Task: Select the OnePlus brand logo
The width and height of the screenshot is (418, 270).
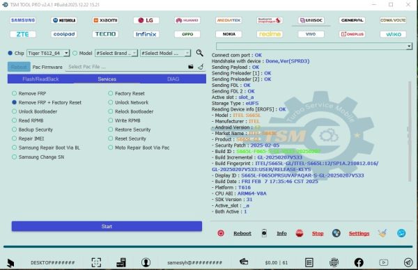Action: point(352,34)
